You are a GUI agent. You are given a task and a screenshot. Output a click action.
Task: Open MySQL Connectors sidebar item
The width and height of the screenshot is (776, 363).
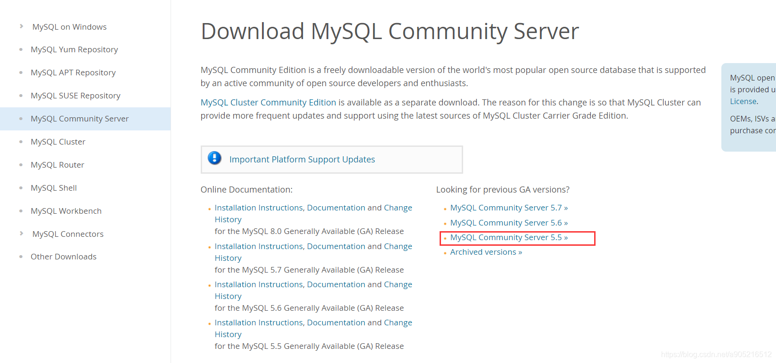click(x=68, y=234)
